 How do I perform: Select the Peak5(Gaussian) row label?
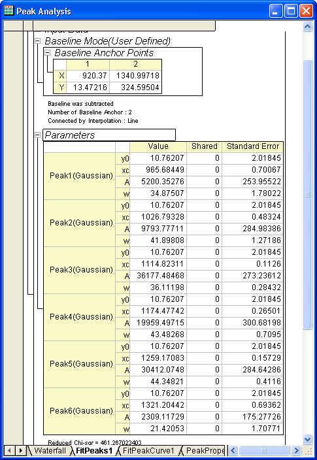81,364
